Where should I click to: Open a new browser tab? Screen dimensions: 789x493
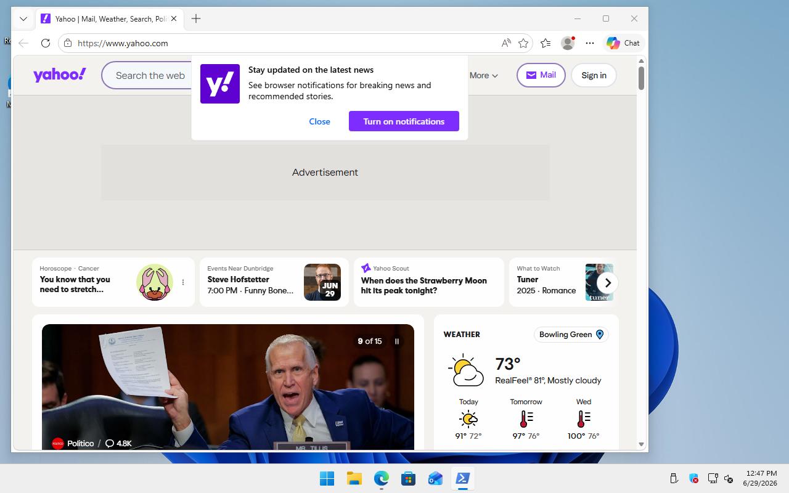tap(196, 18)
